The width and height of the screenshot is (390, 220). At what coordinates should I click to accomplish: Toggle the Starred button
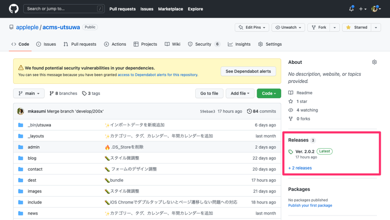pos(357,27)
